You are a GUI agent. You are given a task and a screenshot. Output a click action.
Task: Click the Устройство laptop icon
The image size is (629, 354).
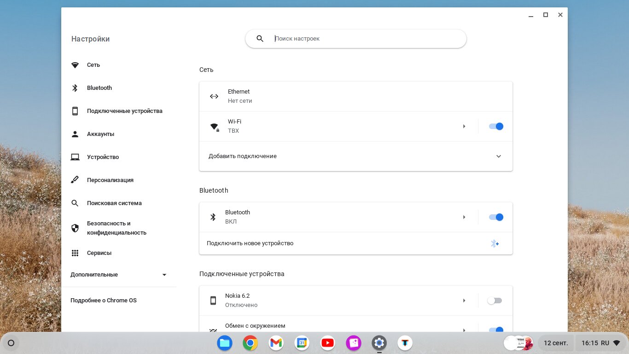tap(75, 157)
